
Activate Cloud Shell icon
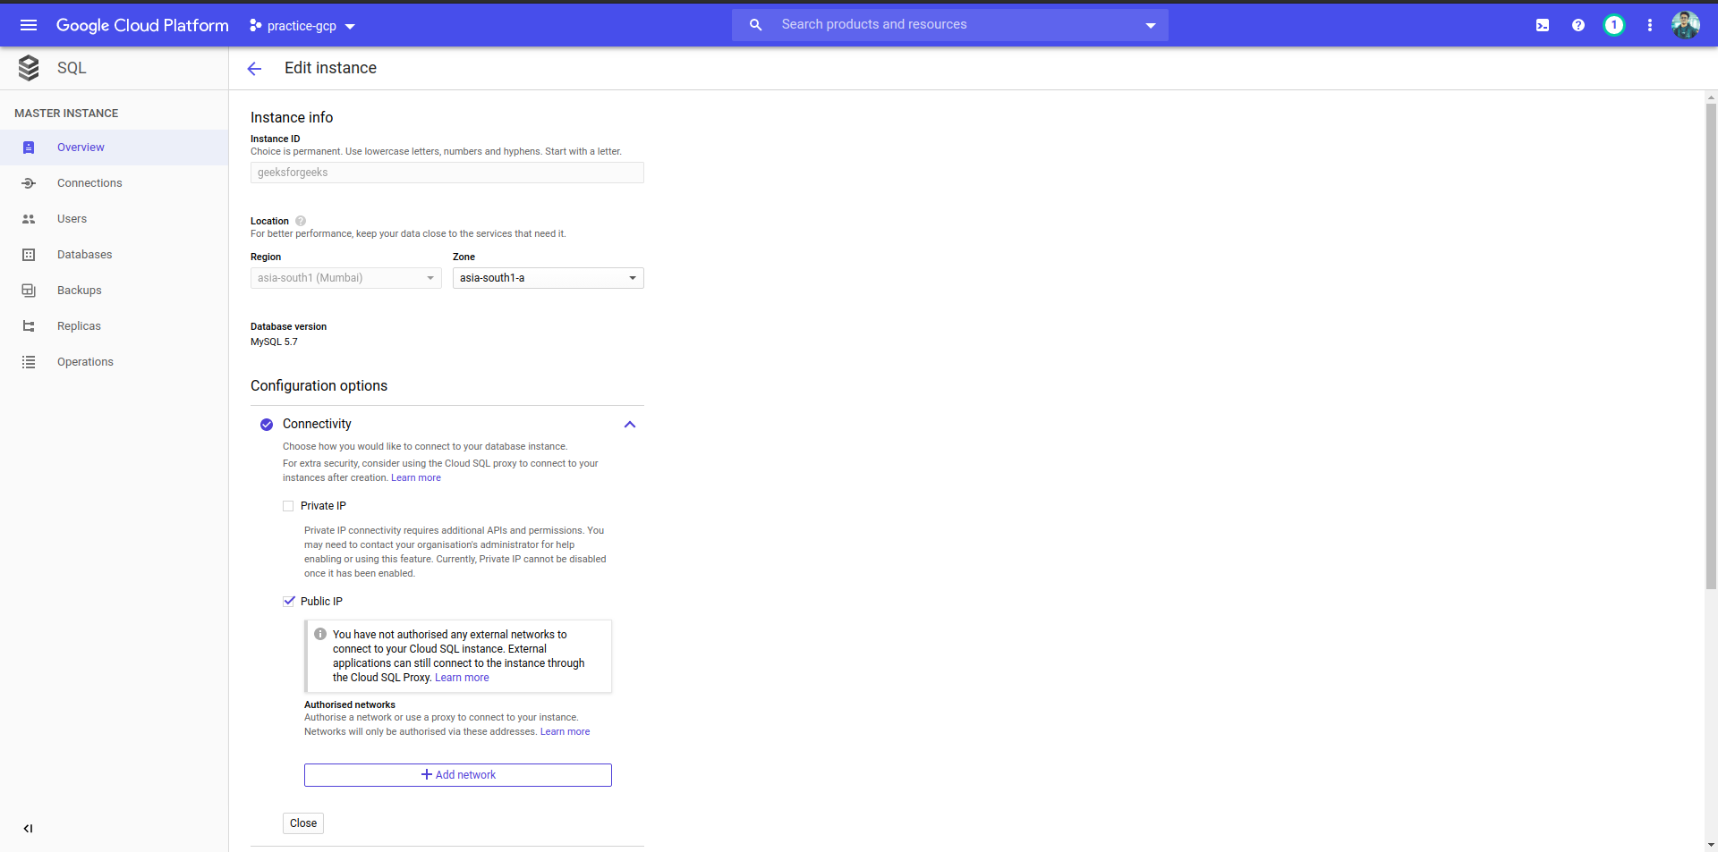click(1543, 25)
